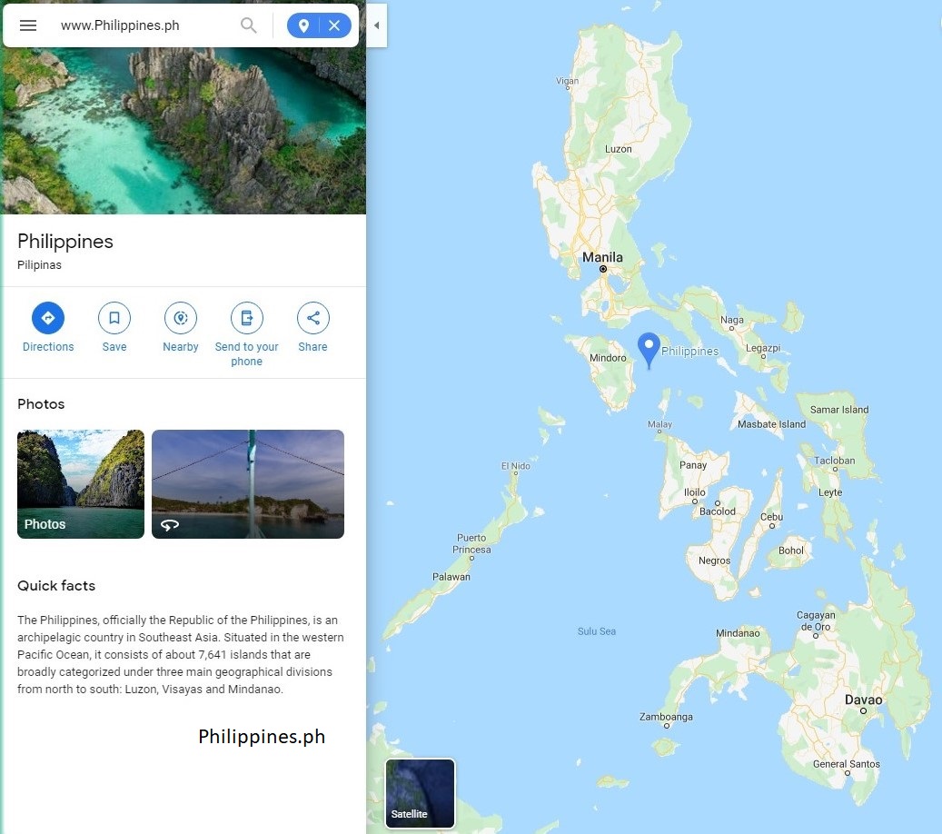Click the search magnifier icon

click(x=248, y=25)
